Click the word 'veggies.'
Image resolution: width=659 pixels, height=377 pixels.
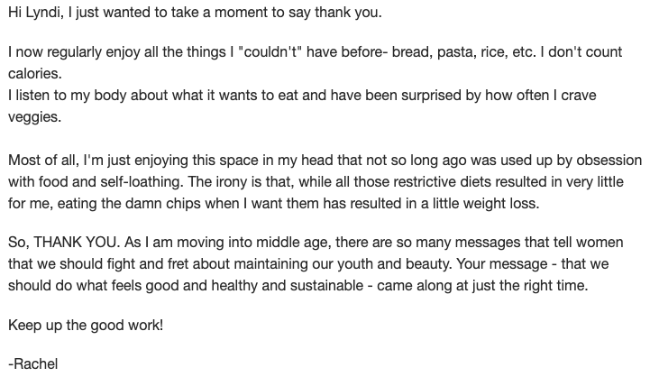coord(34,117)
